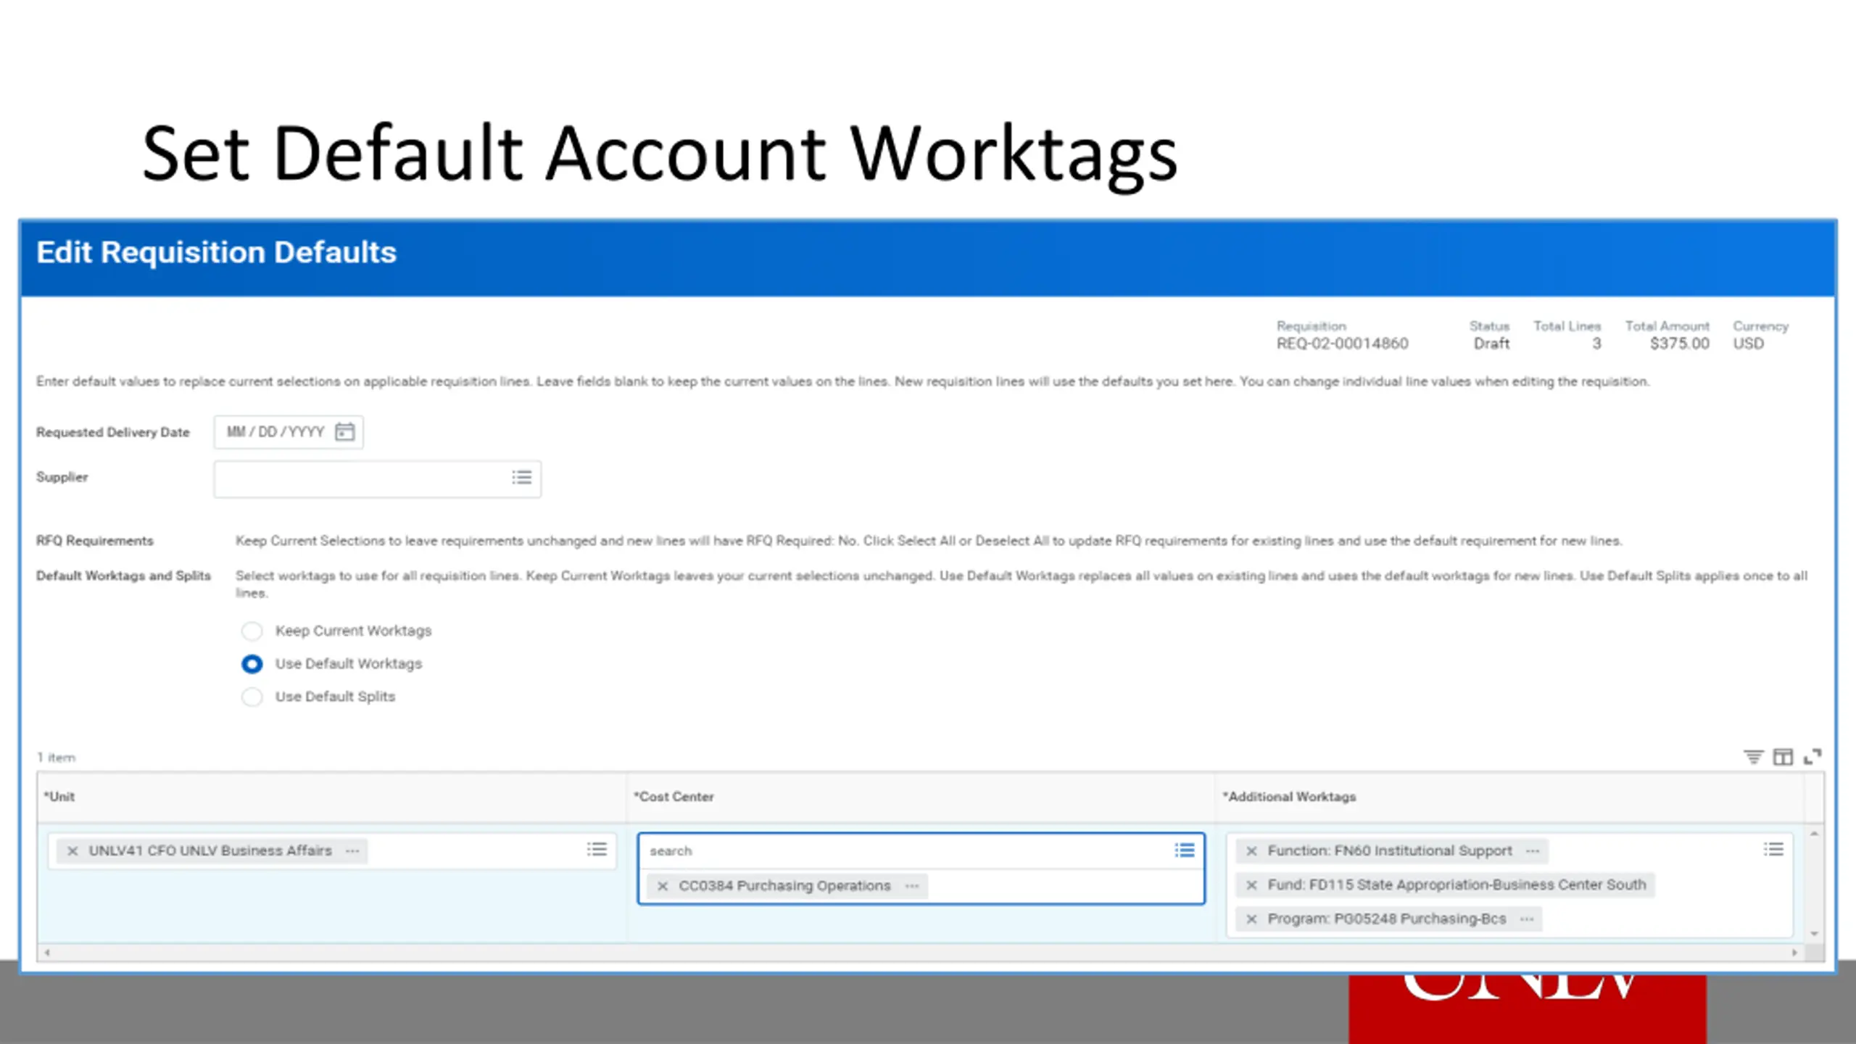Filter the worktags grid

pos(1753,757)
